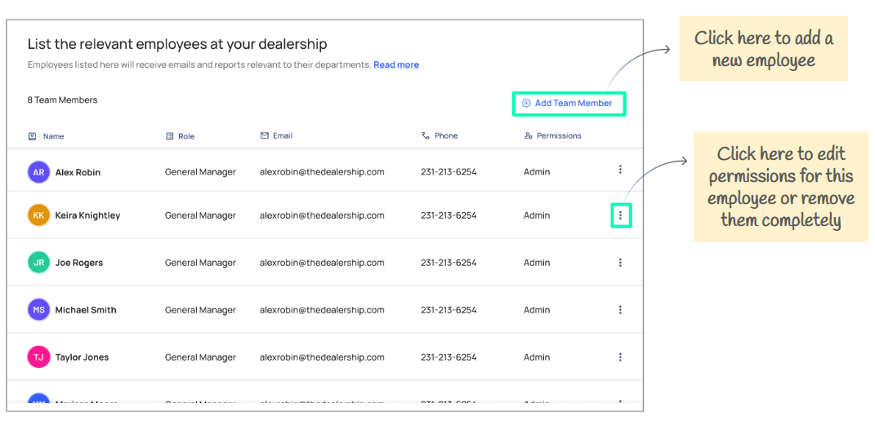Viewport: 875px width, 421px height.
Task: Click Joe Rogers' phone number
Action: (x=449, y=263)
